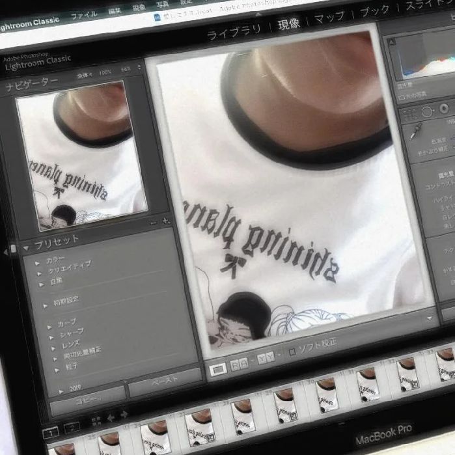The image size is (455, 455).
Task: Open the 現像 menu in menu bar
Action: [139, 8]
